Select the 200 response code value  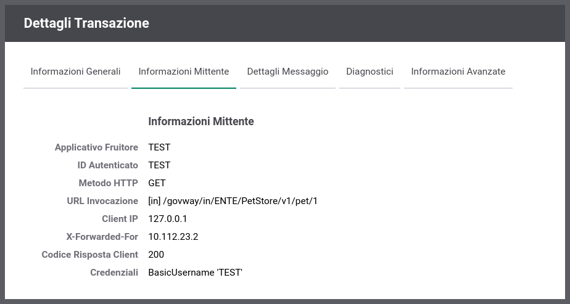click(x=156, y=255)
